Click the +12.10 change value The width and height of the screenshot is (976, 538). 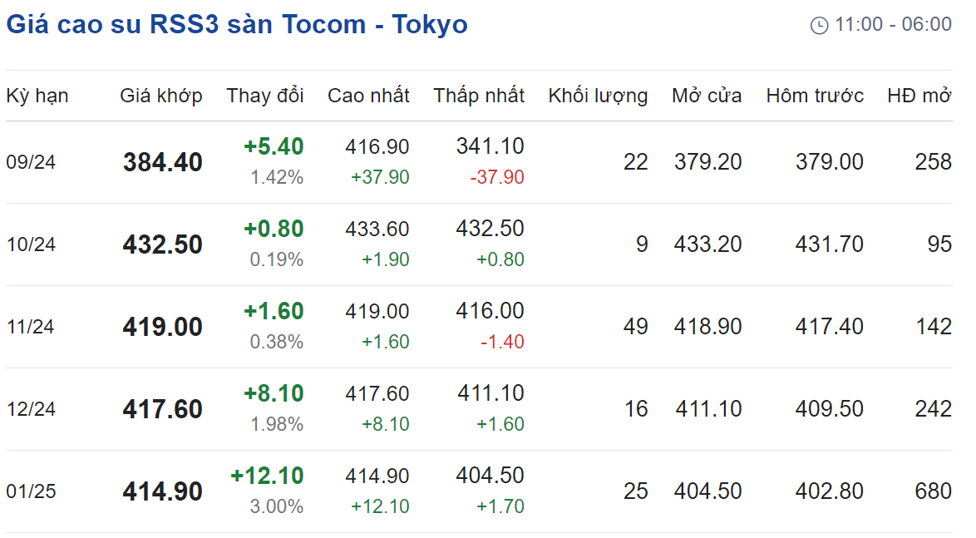tap(267, 476)
